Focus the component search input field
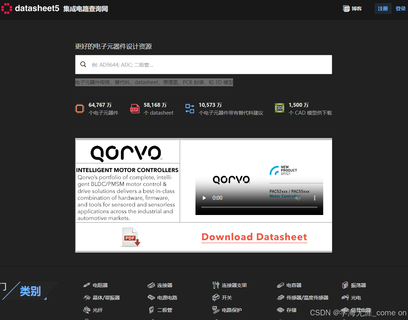The height and width of the screenshot is (320, 408). (x=204, y=65)
